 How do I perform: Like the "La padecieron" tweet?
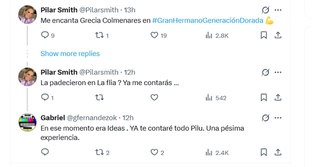pyautogui.click(x=154, y=98)
